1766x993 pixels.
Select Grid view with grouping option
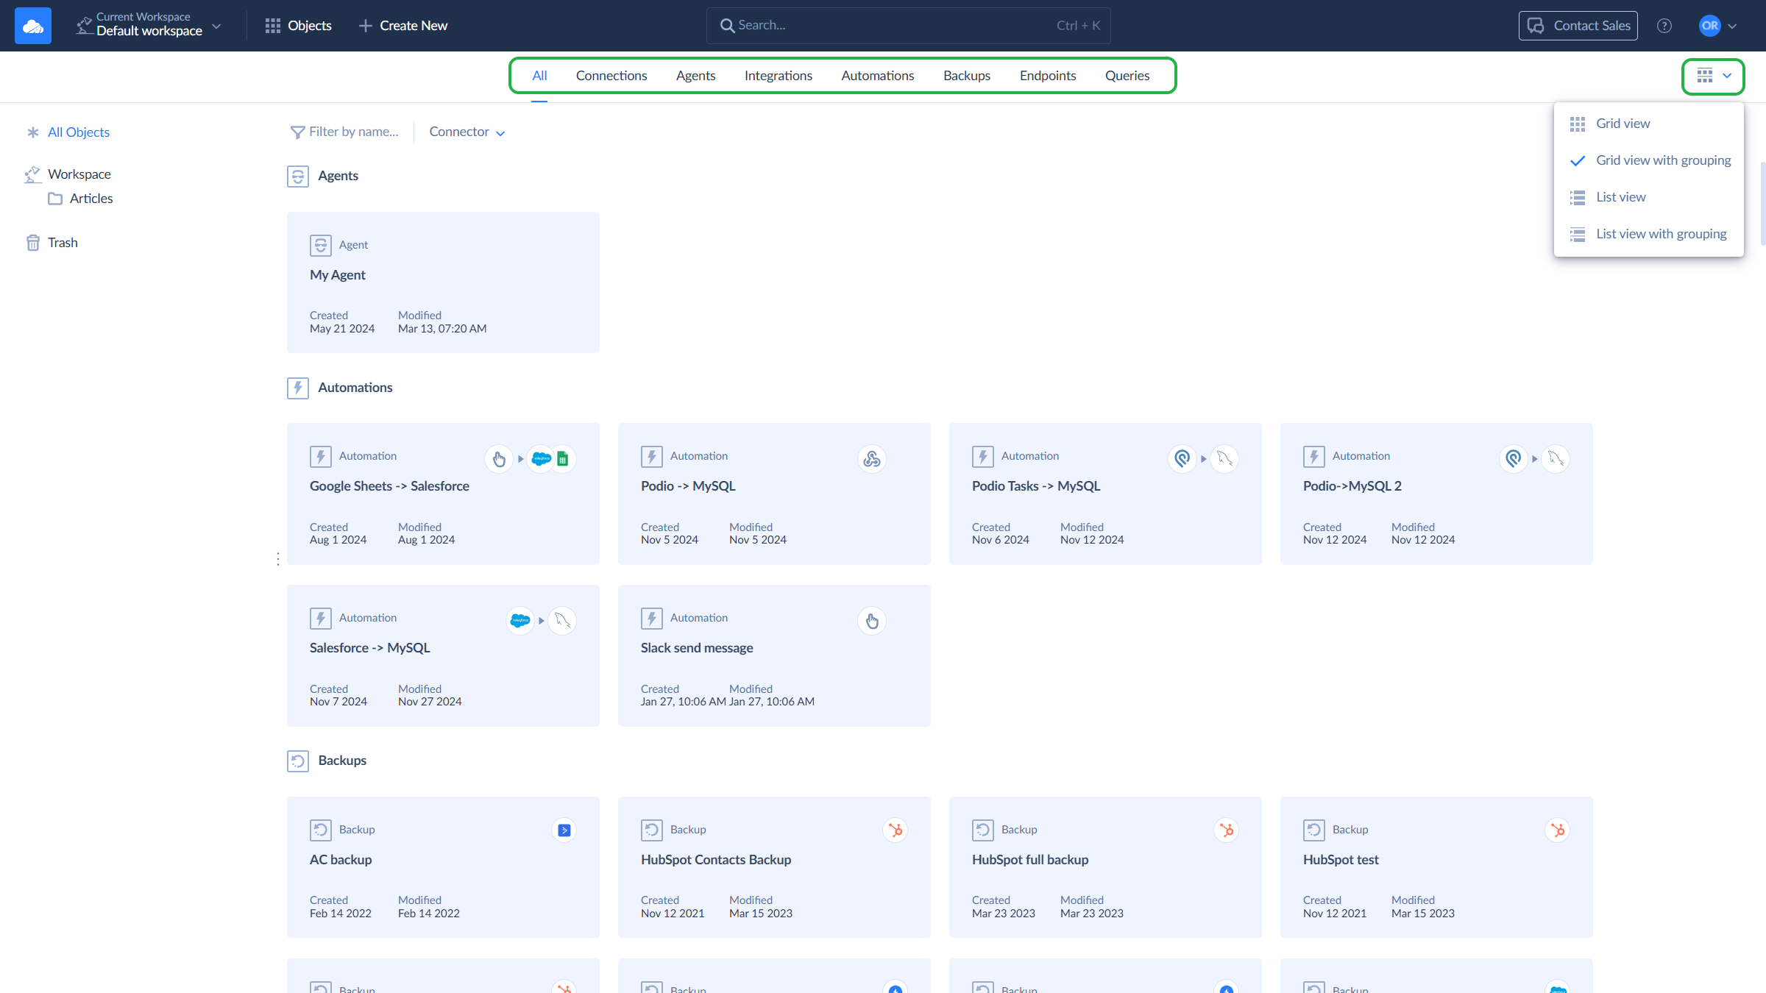click(x=1648, y=160)
